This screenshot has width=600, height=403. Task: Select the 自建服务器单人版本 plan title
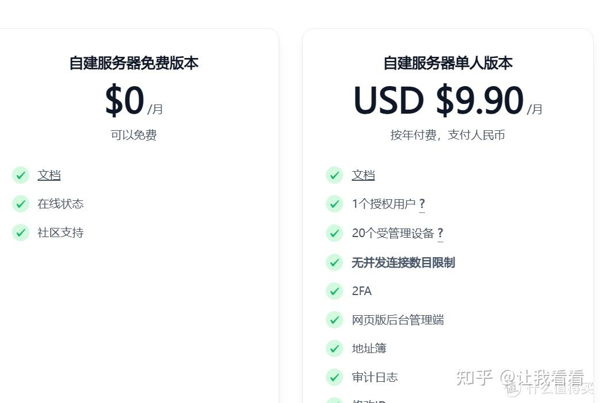[448, 63]
